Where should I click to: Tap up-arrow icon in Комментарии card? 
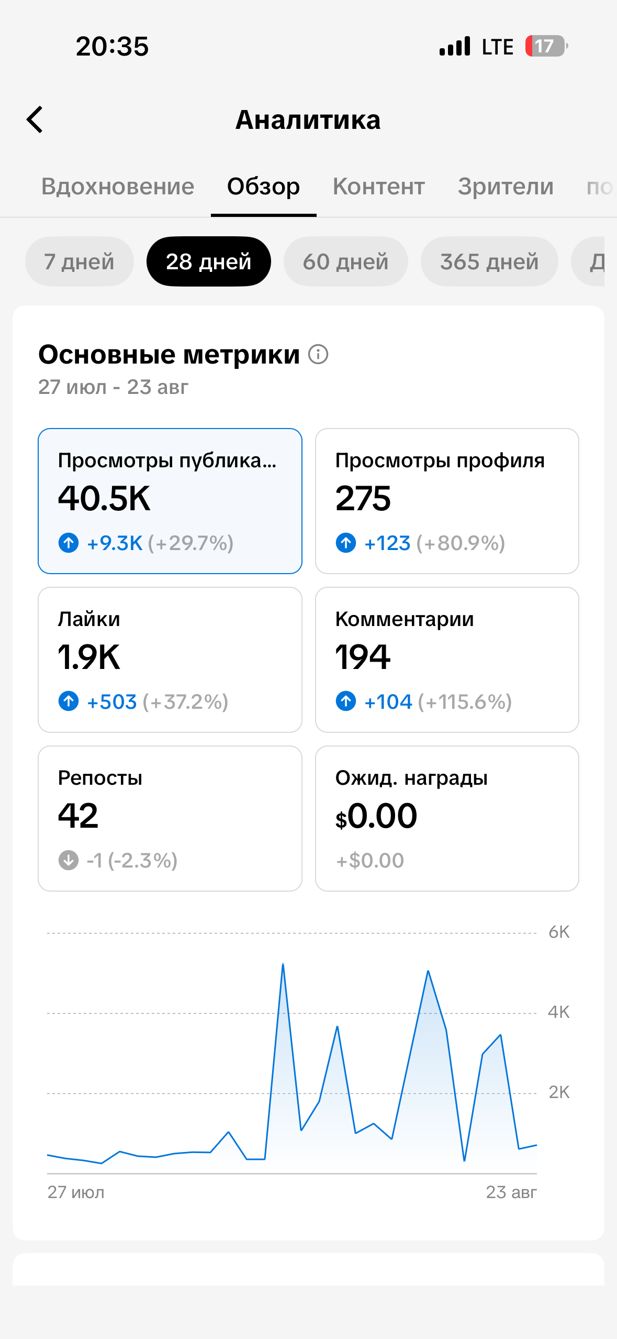[x=346, y=701]
